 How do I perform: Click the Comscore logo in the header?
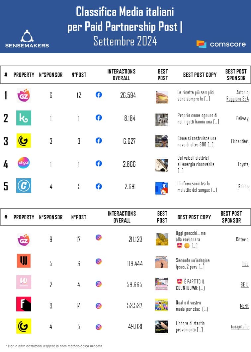pyautogui.click(x=221, y=44)
